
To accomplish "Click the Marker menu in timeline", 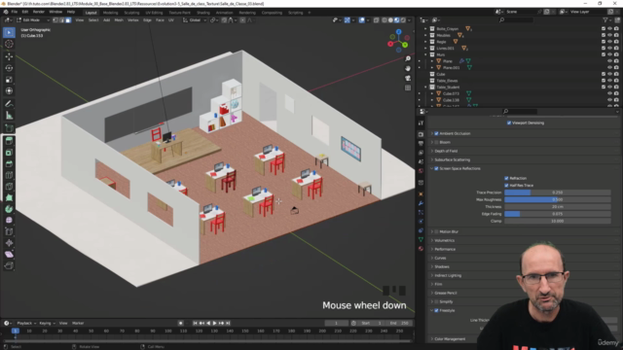I will [78, 323].
